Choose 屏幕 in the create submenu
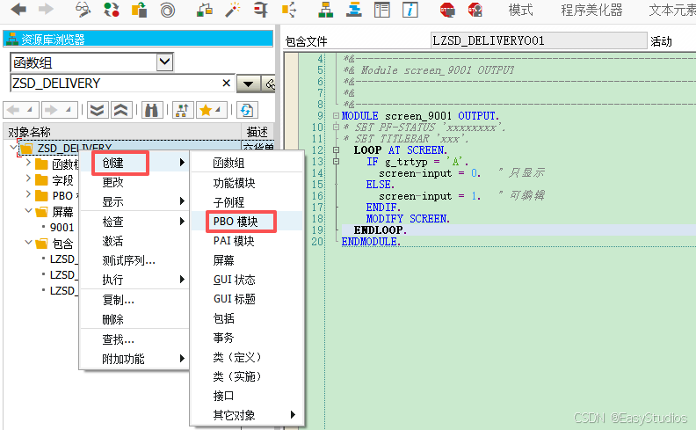The width and height of the screenshot is (696, 430). (x=247, y=260)
